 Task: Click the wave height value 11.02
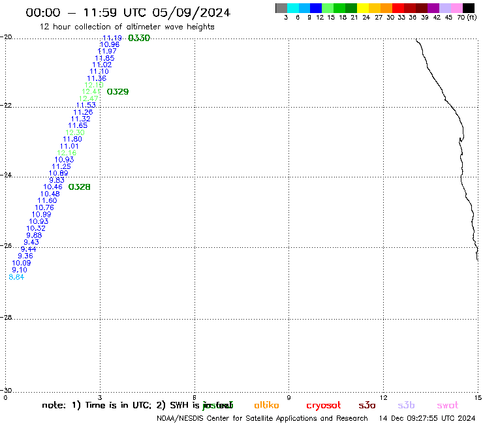tap(102, 65)
